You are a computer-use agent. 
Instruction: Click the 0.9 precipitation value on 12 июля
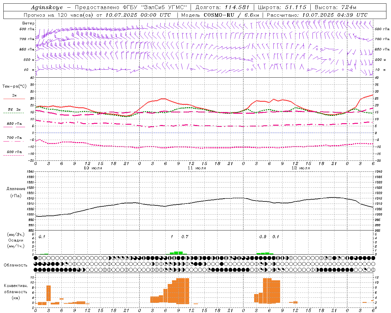click(263, 237)
